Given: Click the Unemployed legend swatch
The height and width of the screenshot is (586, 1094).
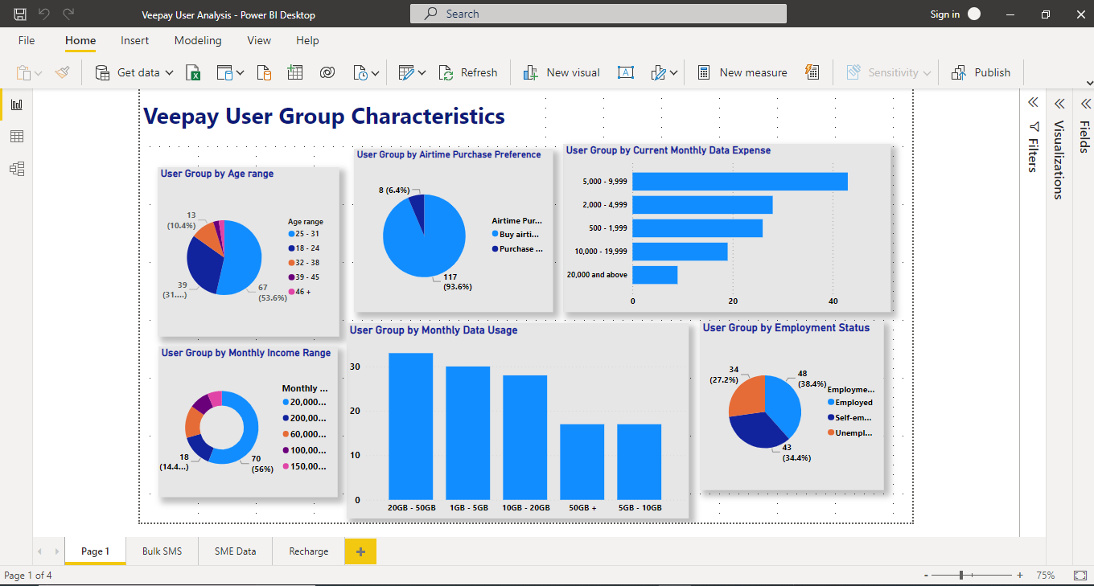Looking at the screenshot, I should click(831, 432).
